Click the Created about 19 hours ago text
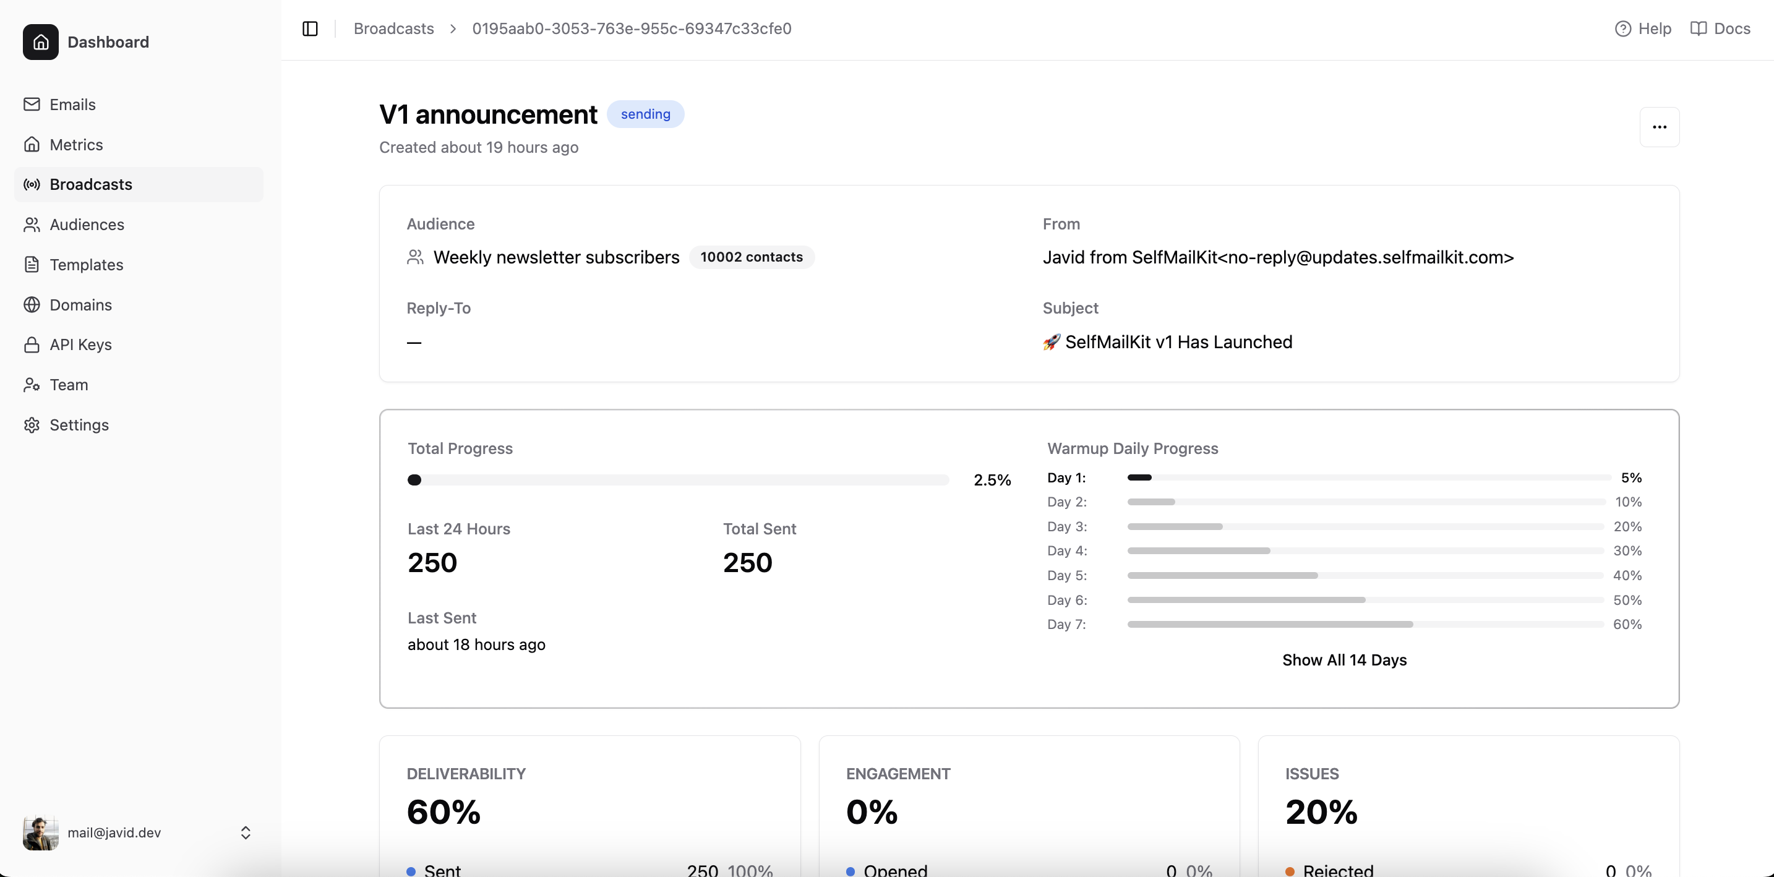Viewport: 1774px width, 877px height. point(479,147)
